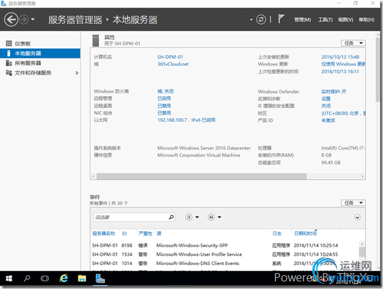Click NIC 组合 已禁用 link
Viewport: 383px width, 289px height.
click(164, 113)
